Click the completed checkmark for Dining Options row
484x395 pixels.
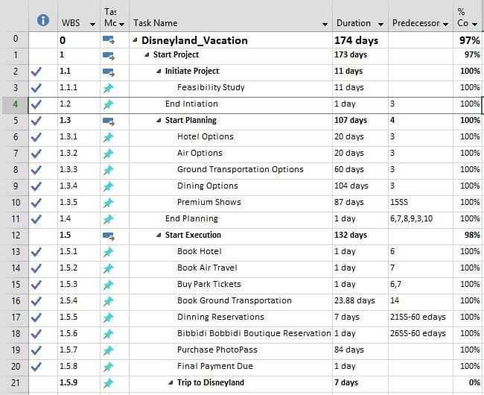point(37,186)
